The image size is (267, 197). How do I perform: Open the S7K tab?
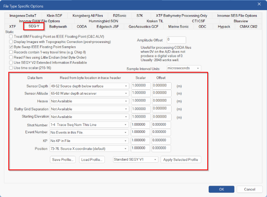(x=140, y=16)
